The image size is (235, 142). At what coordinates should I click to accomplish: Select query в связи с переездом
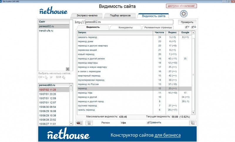135,72
